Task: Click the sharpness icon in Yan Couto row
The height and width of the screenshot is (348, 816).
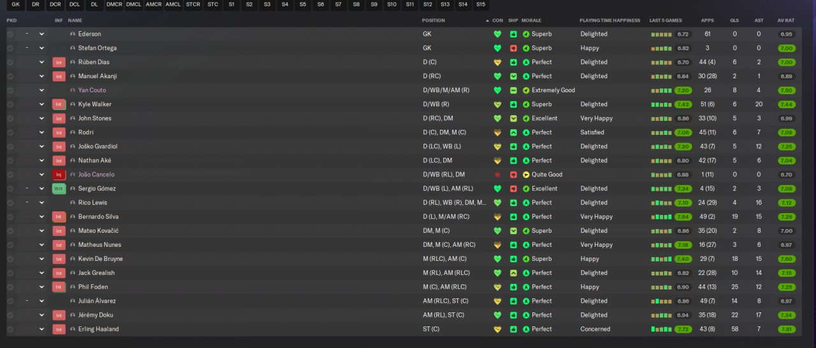Action: [513, 90]
